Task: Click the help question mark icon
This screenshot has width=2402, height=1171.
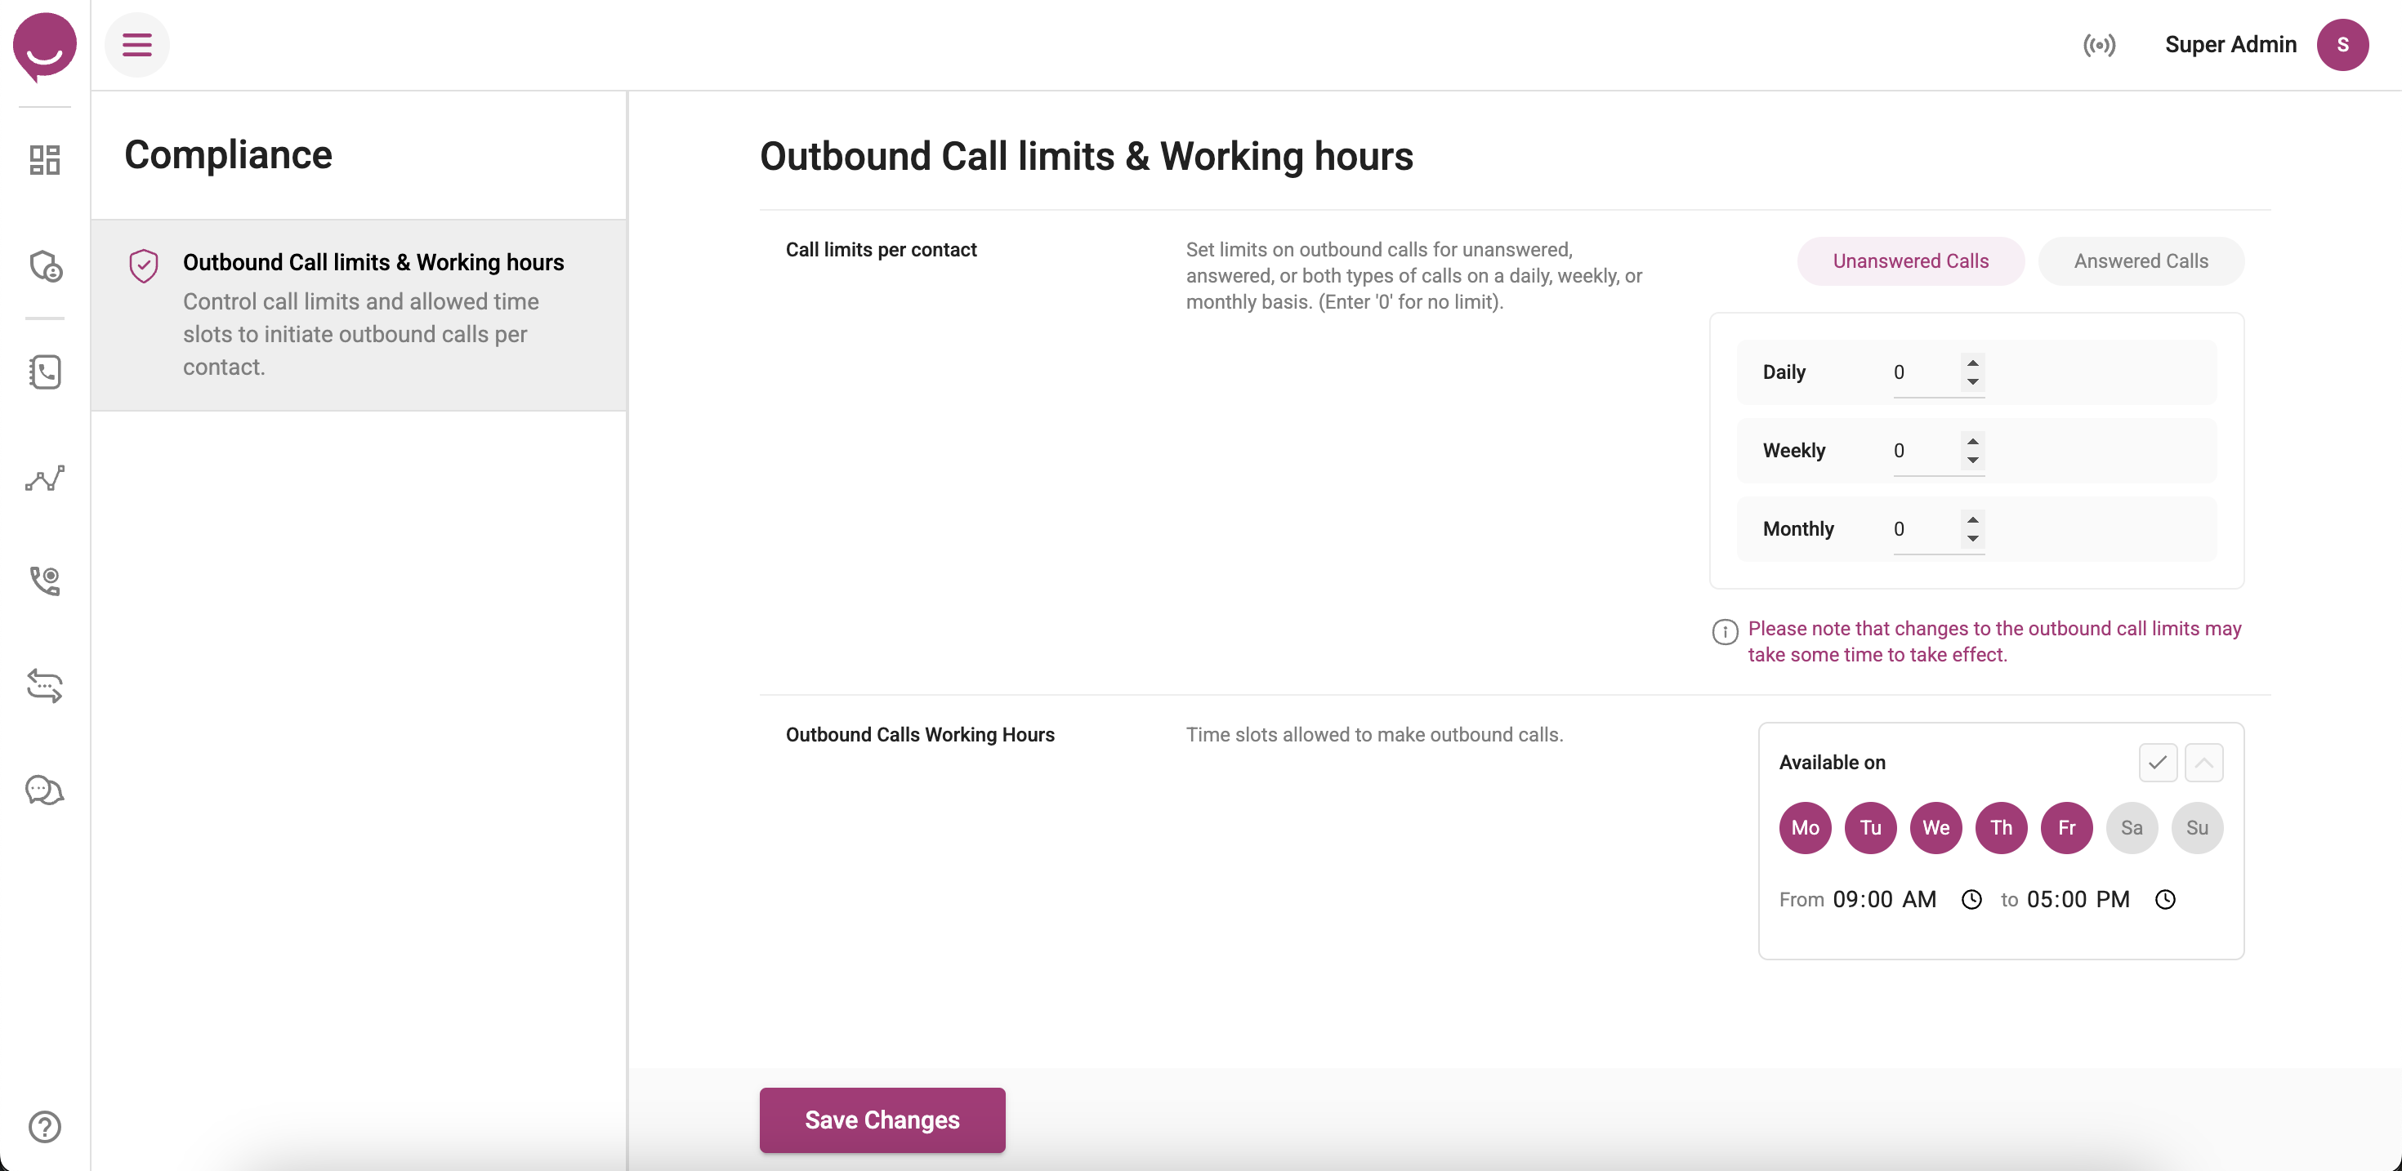Action: coord(44,1127)
